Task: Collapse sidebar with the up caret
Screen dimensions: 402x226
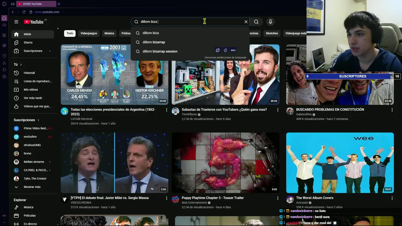Action: [58, 29]
